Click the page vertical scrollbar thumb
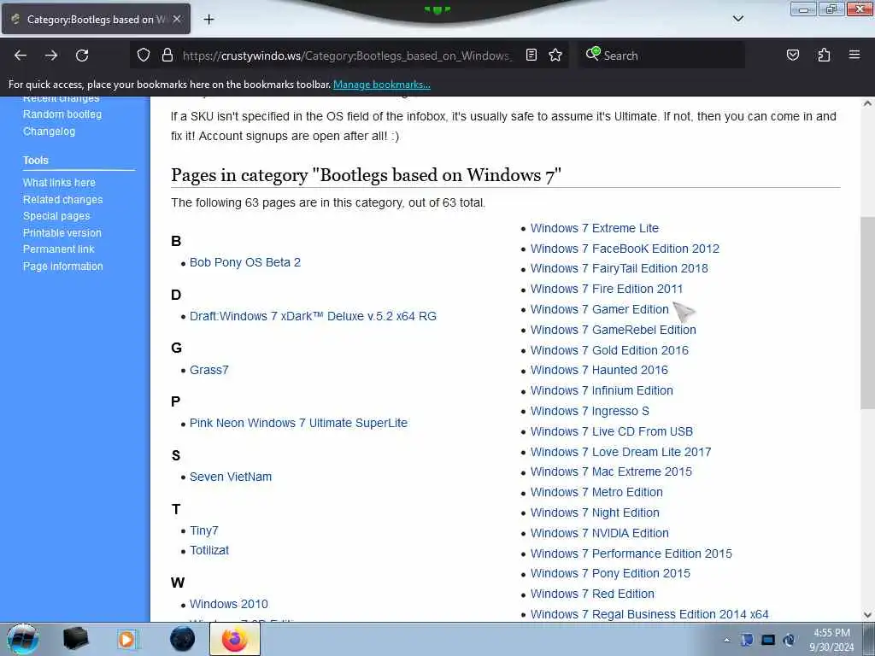Image resolution: width=875 pixels, height=656 pixels. [867, 313]
